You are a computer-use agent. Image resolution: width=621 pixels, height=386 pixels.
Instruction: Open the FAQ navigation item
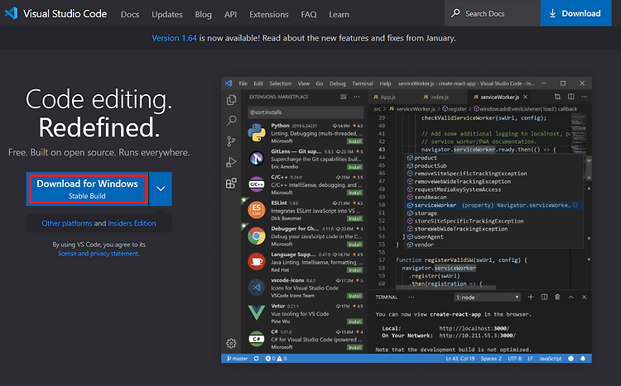pos(309,14)
